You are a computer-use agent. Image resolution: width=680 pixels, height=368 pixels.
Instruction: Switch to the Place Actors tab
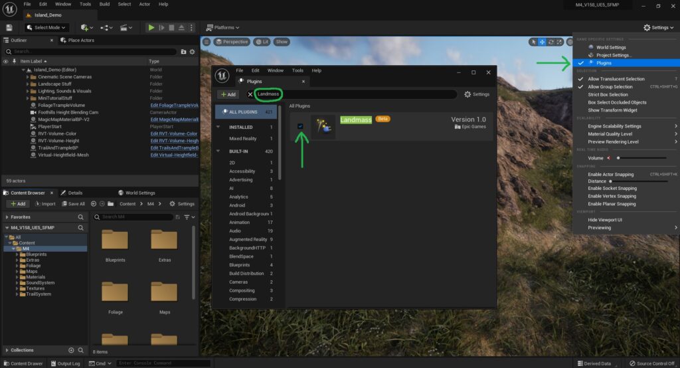[x=77, y=40]
